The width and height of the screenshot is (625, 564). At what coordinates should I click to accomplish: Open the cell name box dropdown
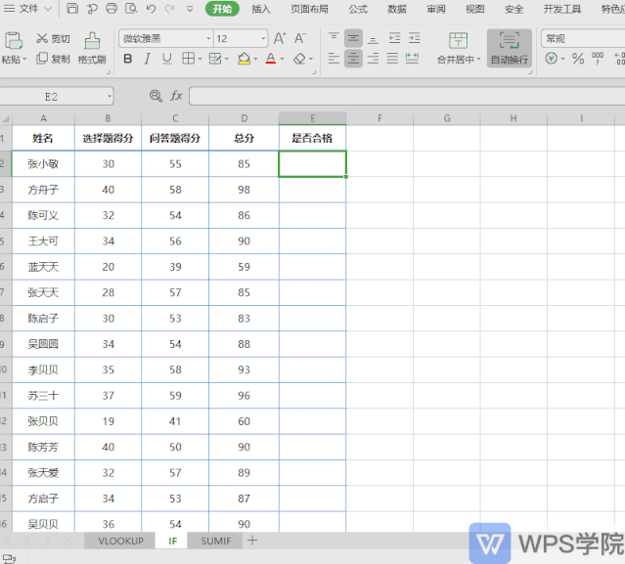109,97
